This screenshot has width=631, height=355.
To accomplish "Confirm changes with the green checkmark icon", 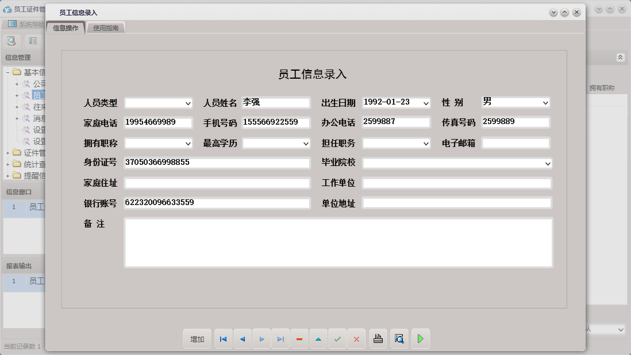I will [x=337, y=339].
